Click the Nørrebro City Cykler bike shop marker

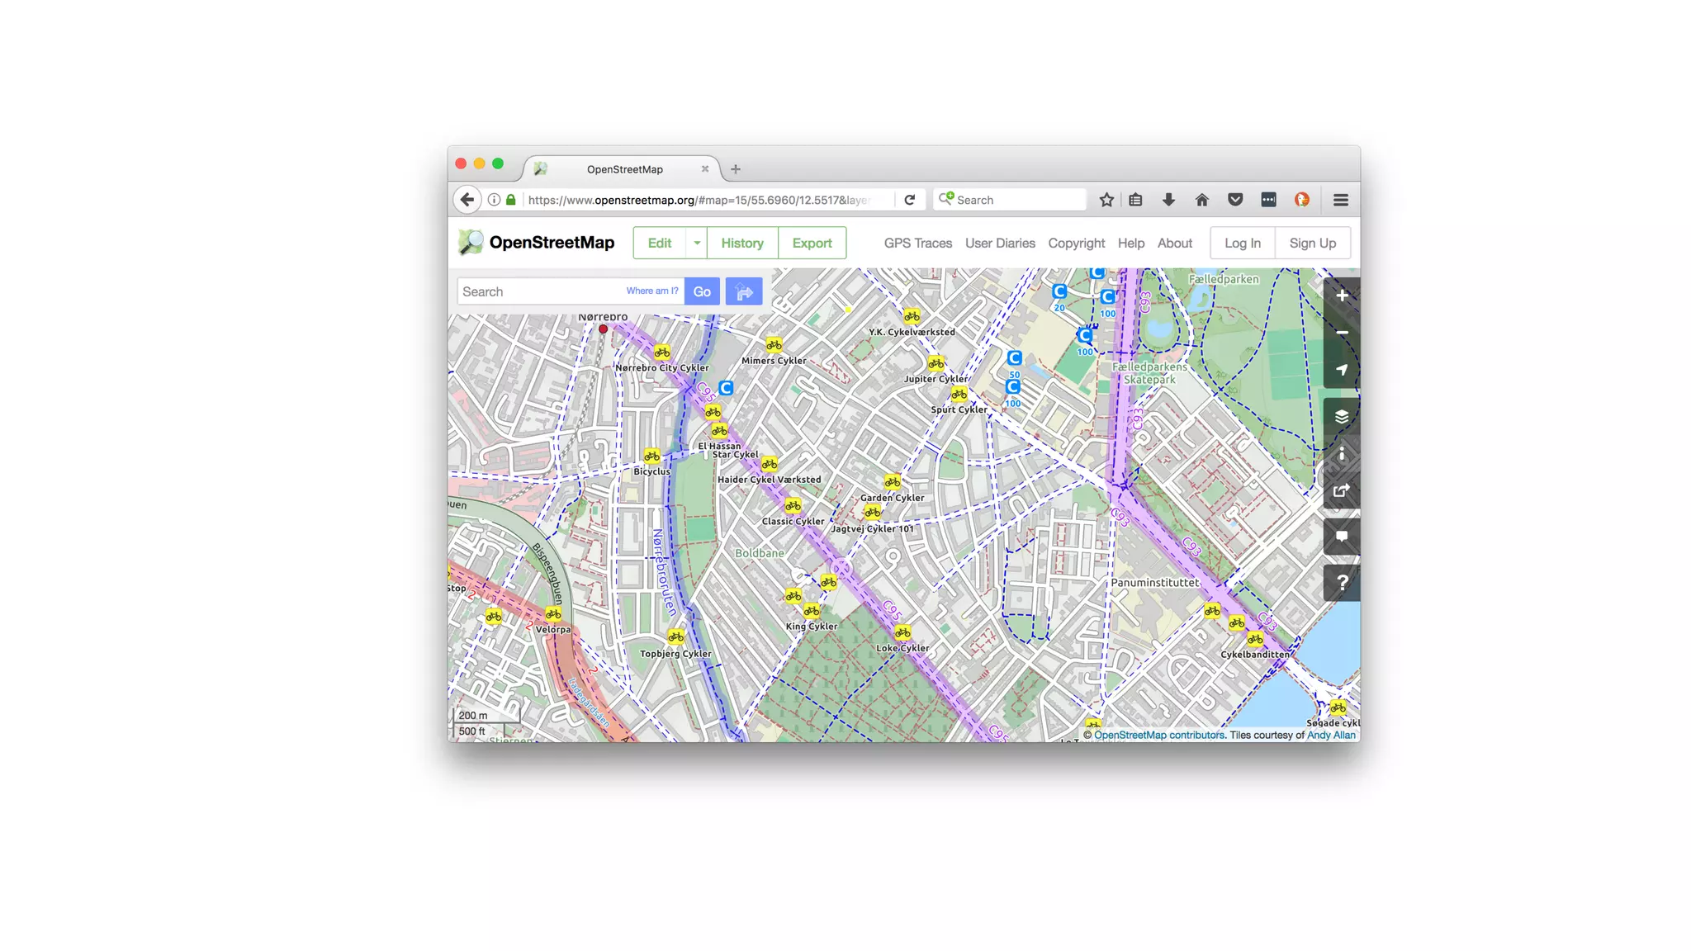(661, 352)
